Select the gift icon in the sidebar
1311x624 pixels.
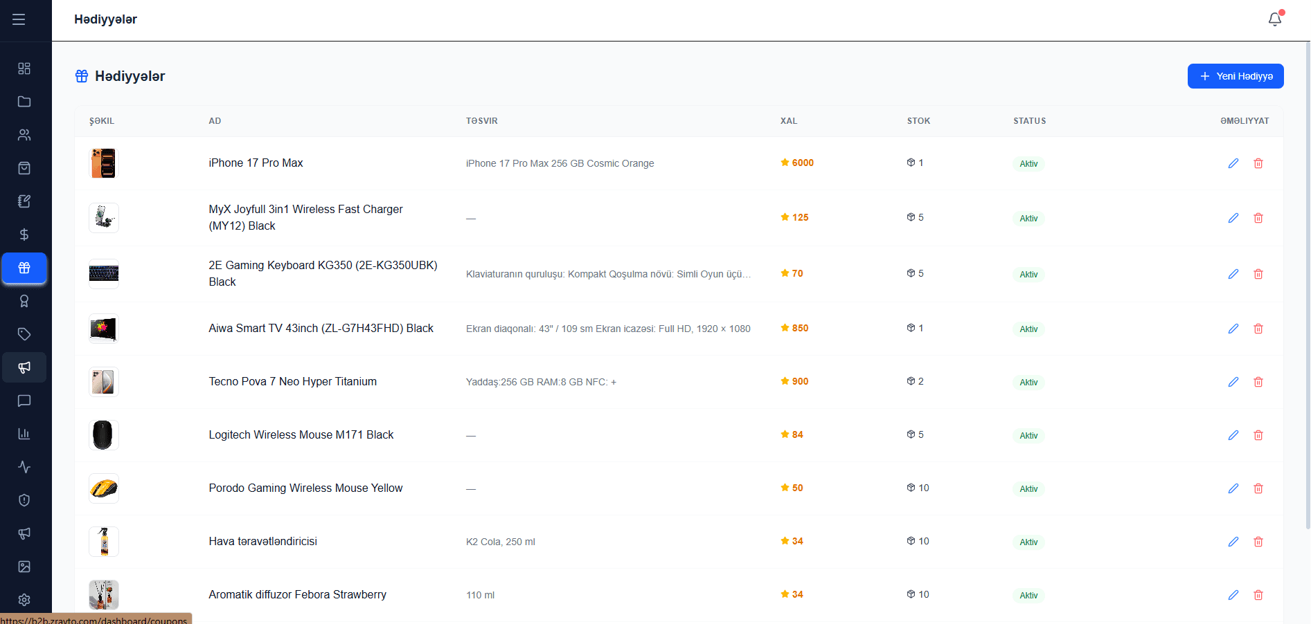point(24,268)
